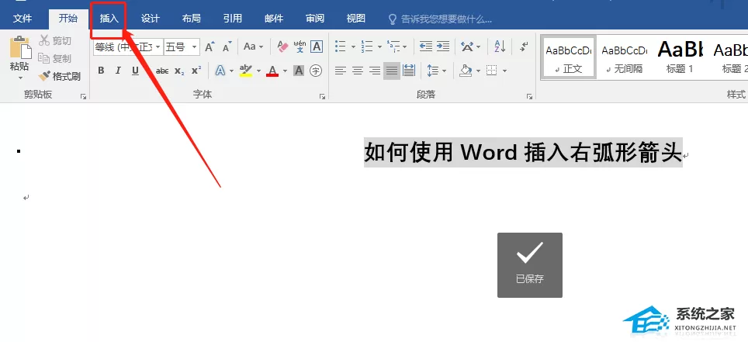
Task: Toggle Italic formatting
Action: click(x=118, y=71)
